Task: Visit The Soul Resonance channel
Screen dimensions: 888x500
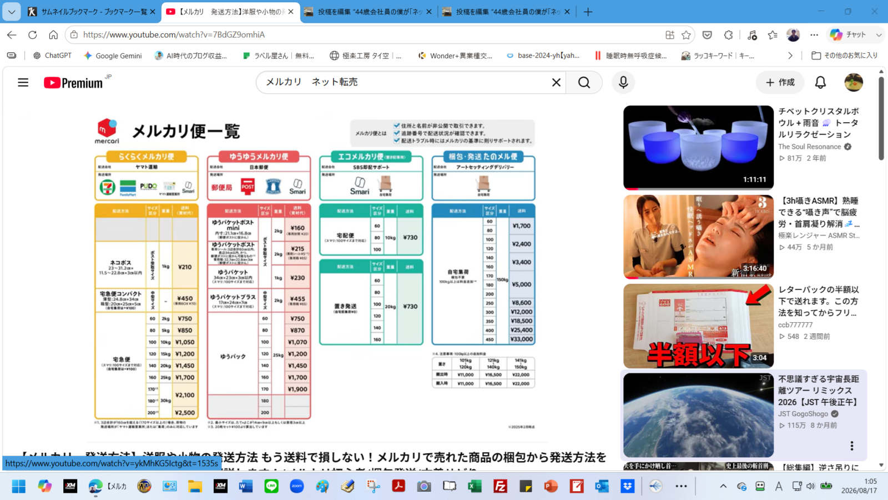Action: tap(809, 147)
